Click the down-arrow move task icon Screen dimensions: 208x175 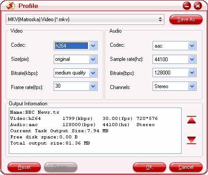(x=191, y=140)
